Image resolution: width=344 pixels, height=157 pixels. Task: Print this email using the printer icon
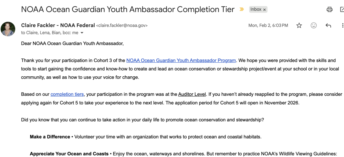[x=329, y=10]
